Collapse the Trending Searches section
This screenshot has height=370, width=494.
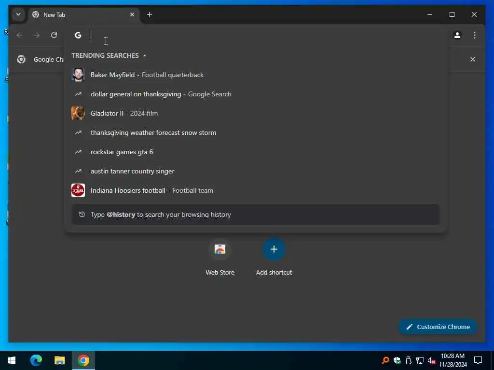coord(145,56)
